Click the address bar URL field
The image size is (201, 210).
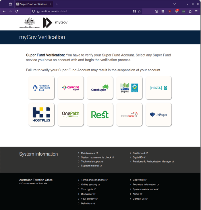coord(86,11)
